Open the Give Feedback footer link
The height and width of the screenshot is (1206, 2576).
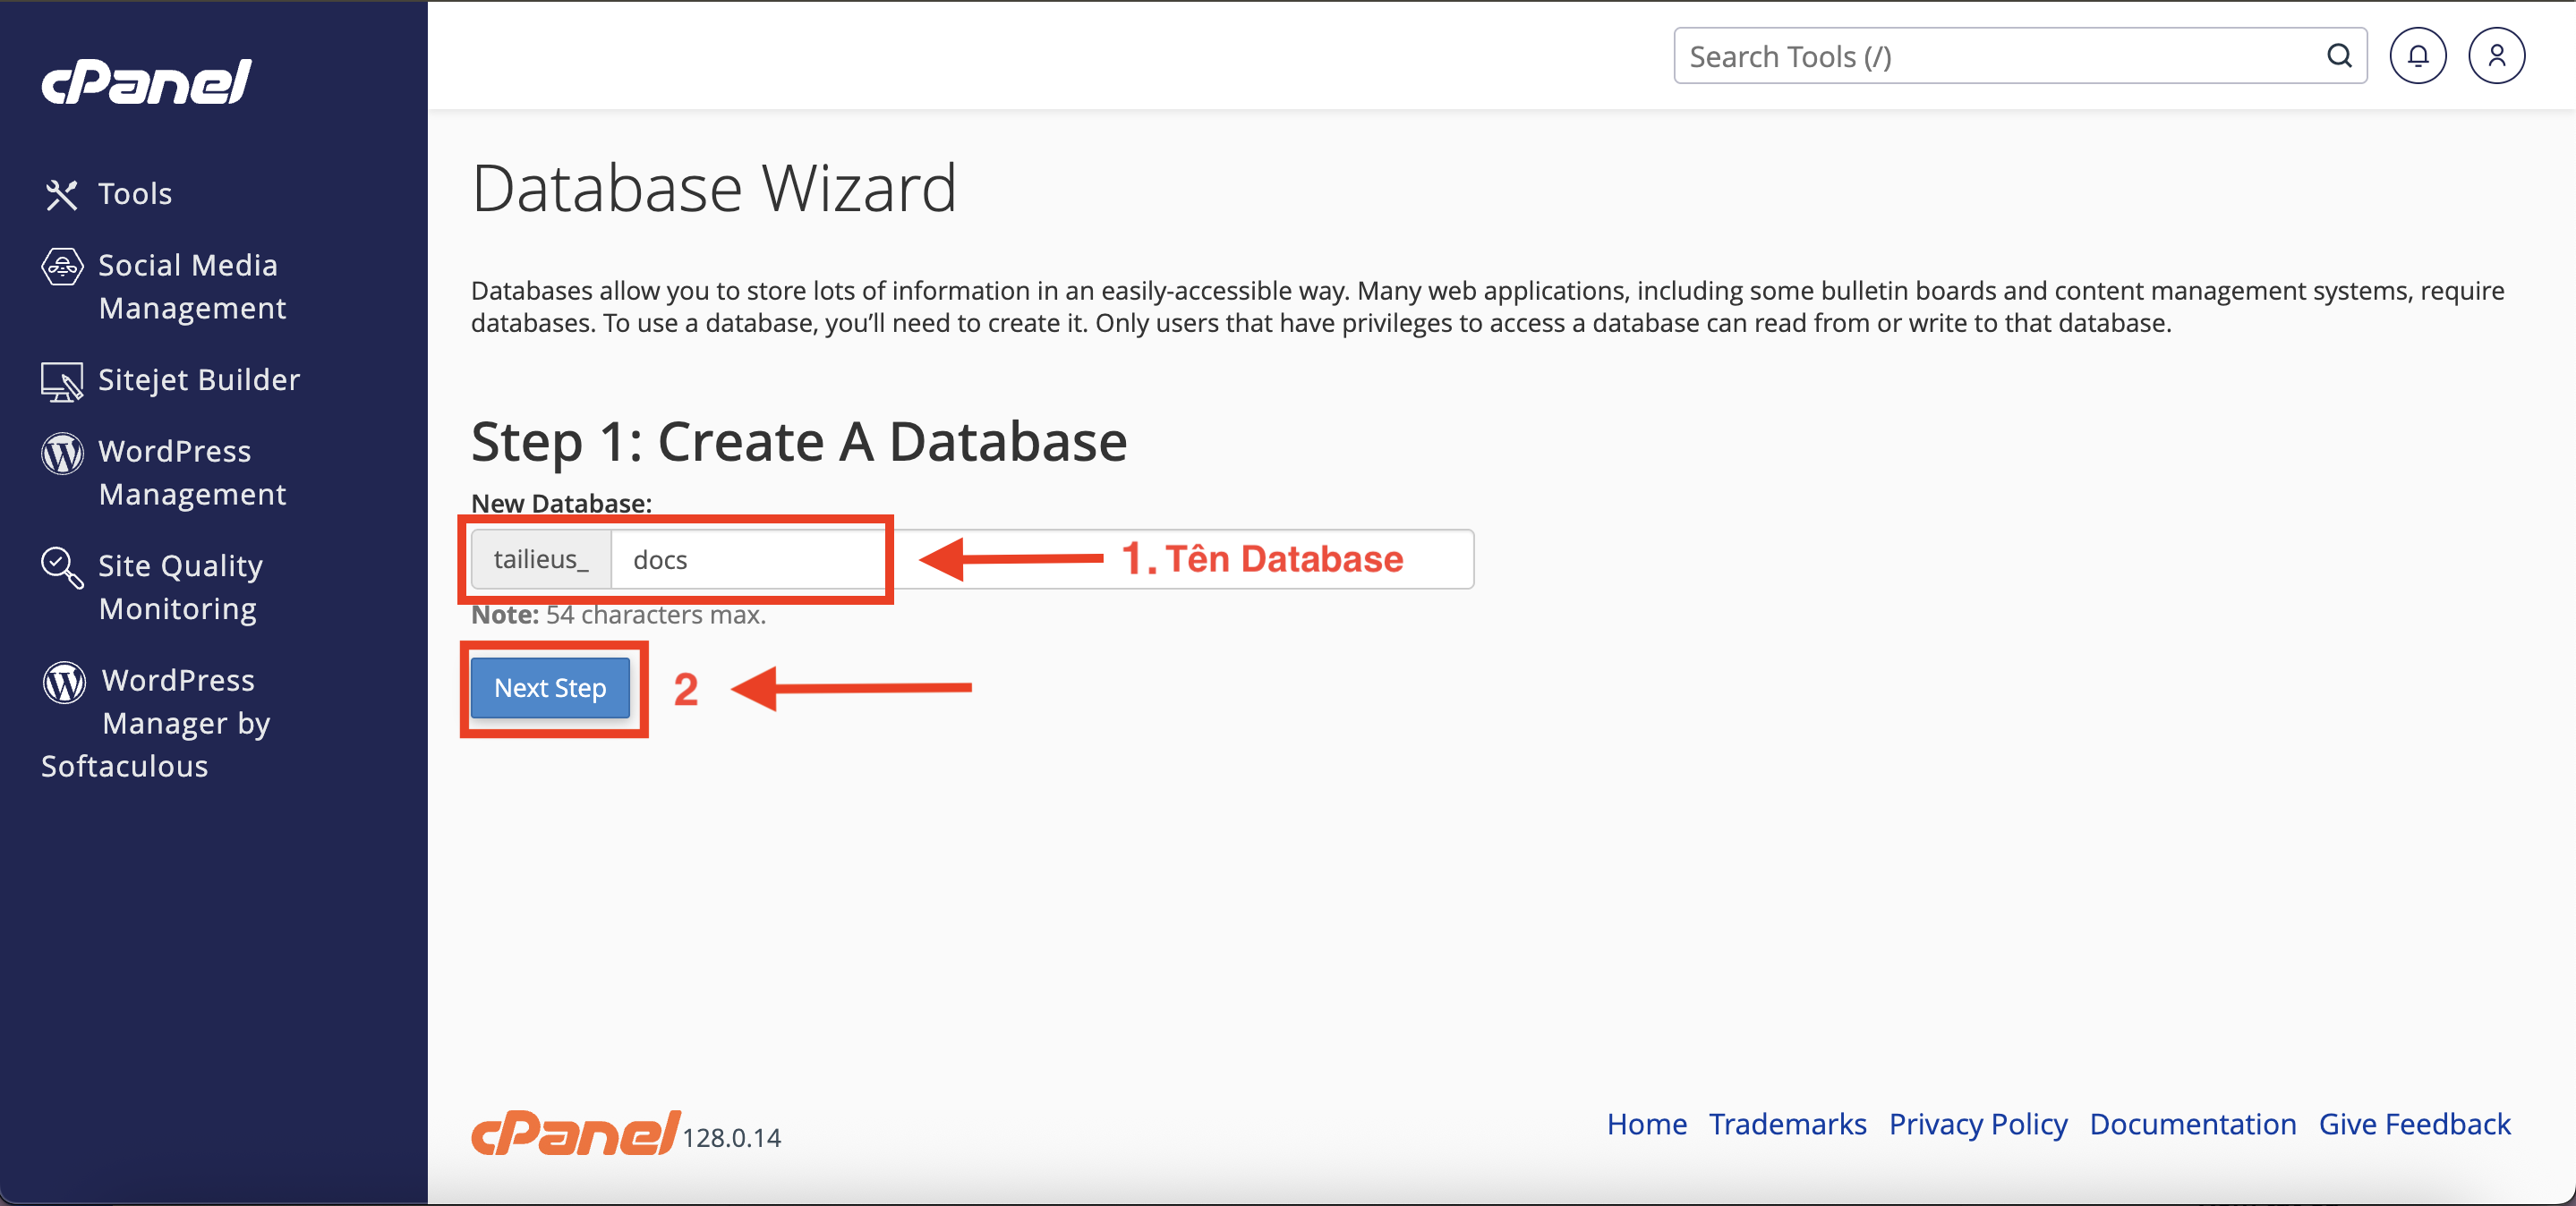click(2414, 1124)
